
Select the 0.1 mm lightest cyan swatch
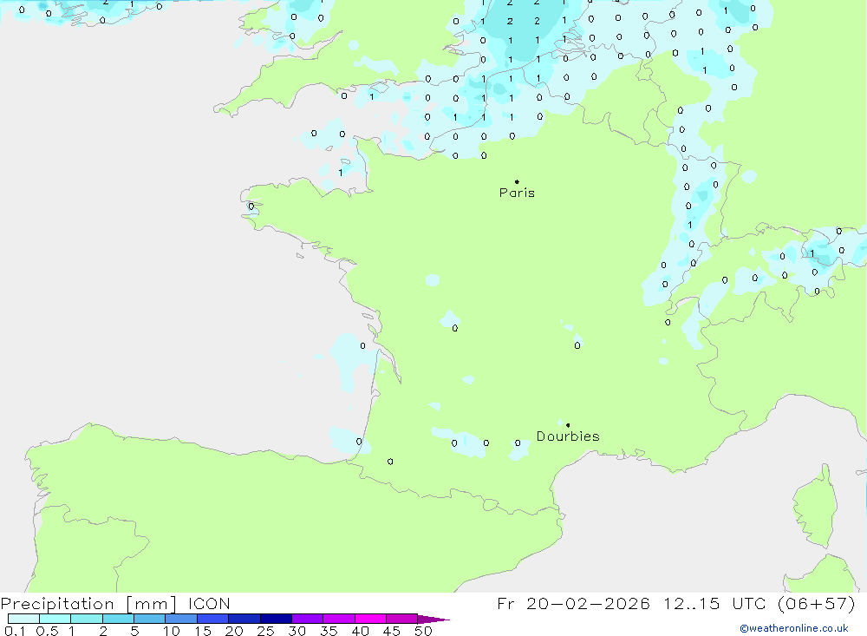coord(23,619)
